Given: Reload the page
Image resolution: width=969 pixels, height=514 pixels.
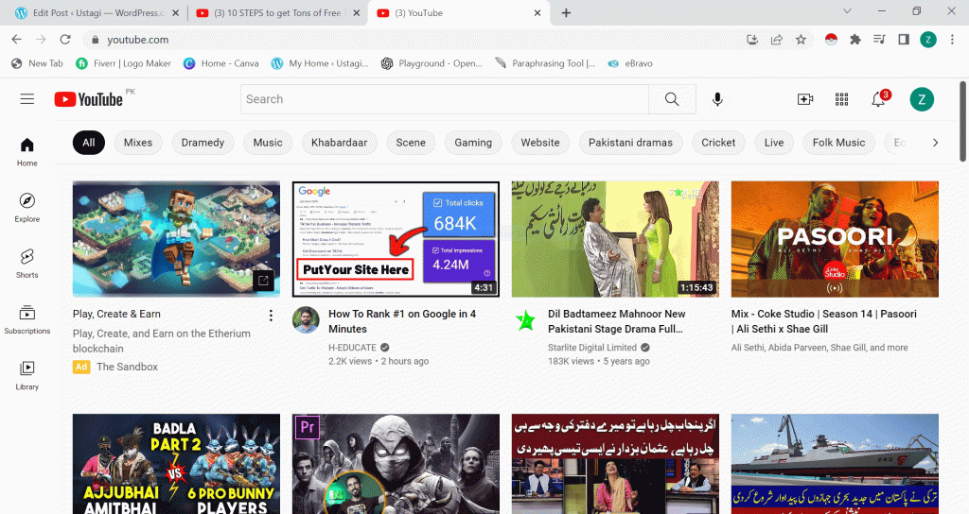Looking at the screenshot, I should pyautogui.click(x=65, y=40).
